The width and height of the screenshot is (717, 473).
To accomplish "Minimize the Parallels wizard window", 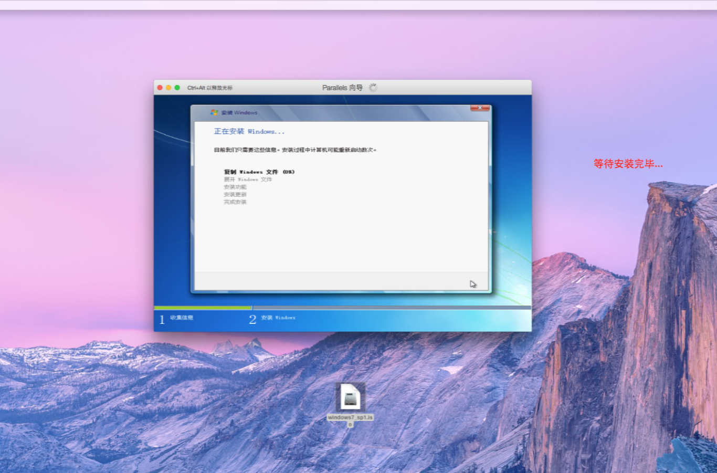I will tap(168, 88).
